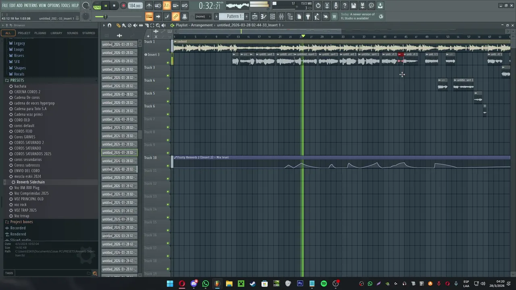Image resolution: width=516 pixels, height=290 pixels.
Task: Select the Zoom tool in playlist
Action: tap(158, 25)
